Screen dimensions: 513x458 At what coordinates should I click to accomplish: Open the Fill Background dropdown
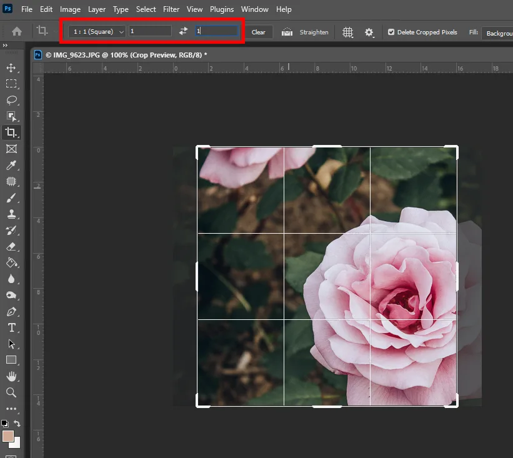tap(497, 33)
